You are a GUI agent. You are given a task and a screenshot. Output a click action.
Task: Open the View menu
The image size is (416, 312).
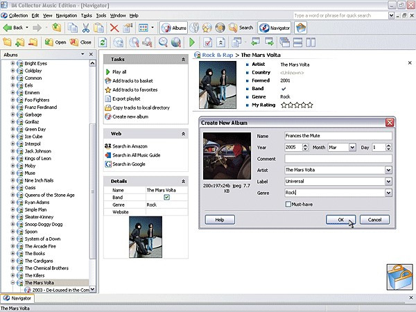tap(47, 15)
